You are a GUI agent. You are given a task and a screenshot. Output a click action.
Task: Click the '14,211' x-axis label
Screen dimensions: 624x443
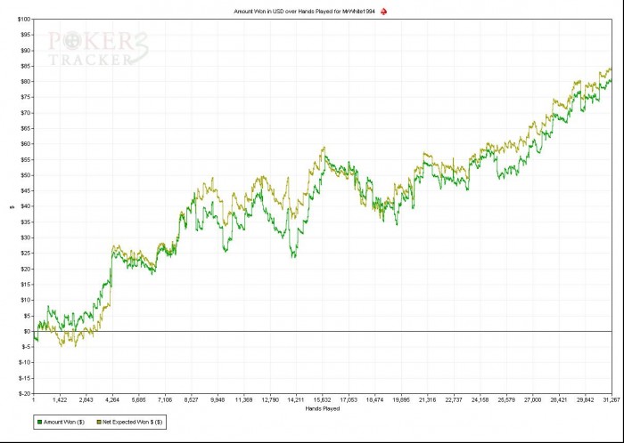pyautogui.click(x=296, y=399)
